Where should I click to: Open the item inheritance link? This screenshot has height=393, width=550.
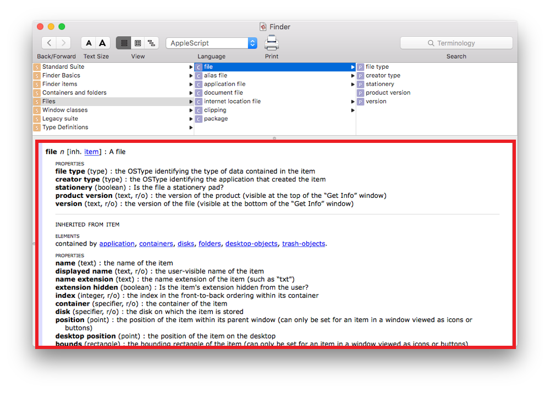(x=91, y=152)
